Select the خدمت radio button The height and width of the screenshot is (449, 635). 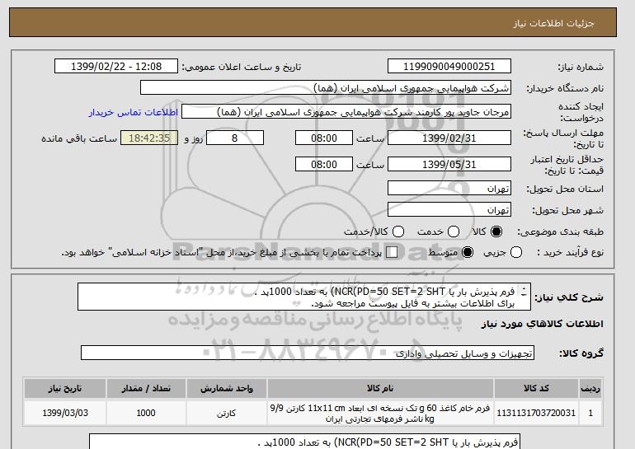click(454, 232)
